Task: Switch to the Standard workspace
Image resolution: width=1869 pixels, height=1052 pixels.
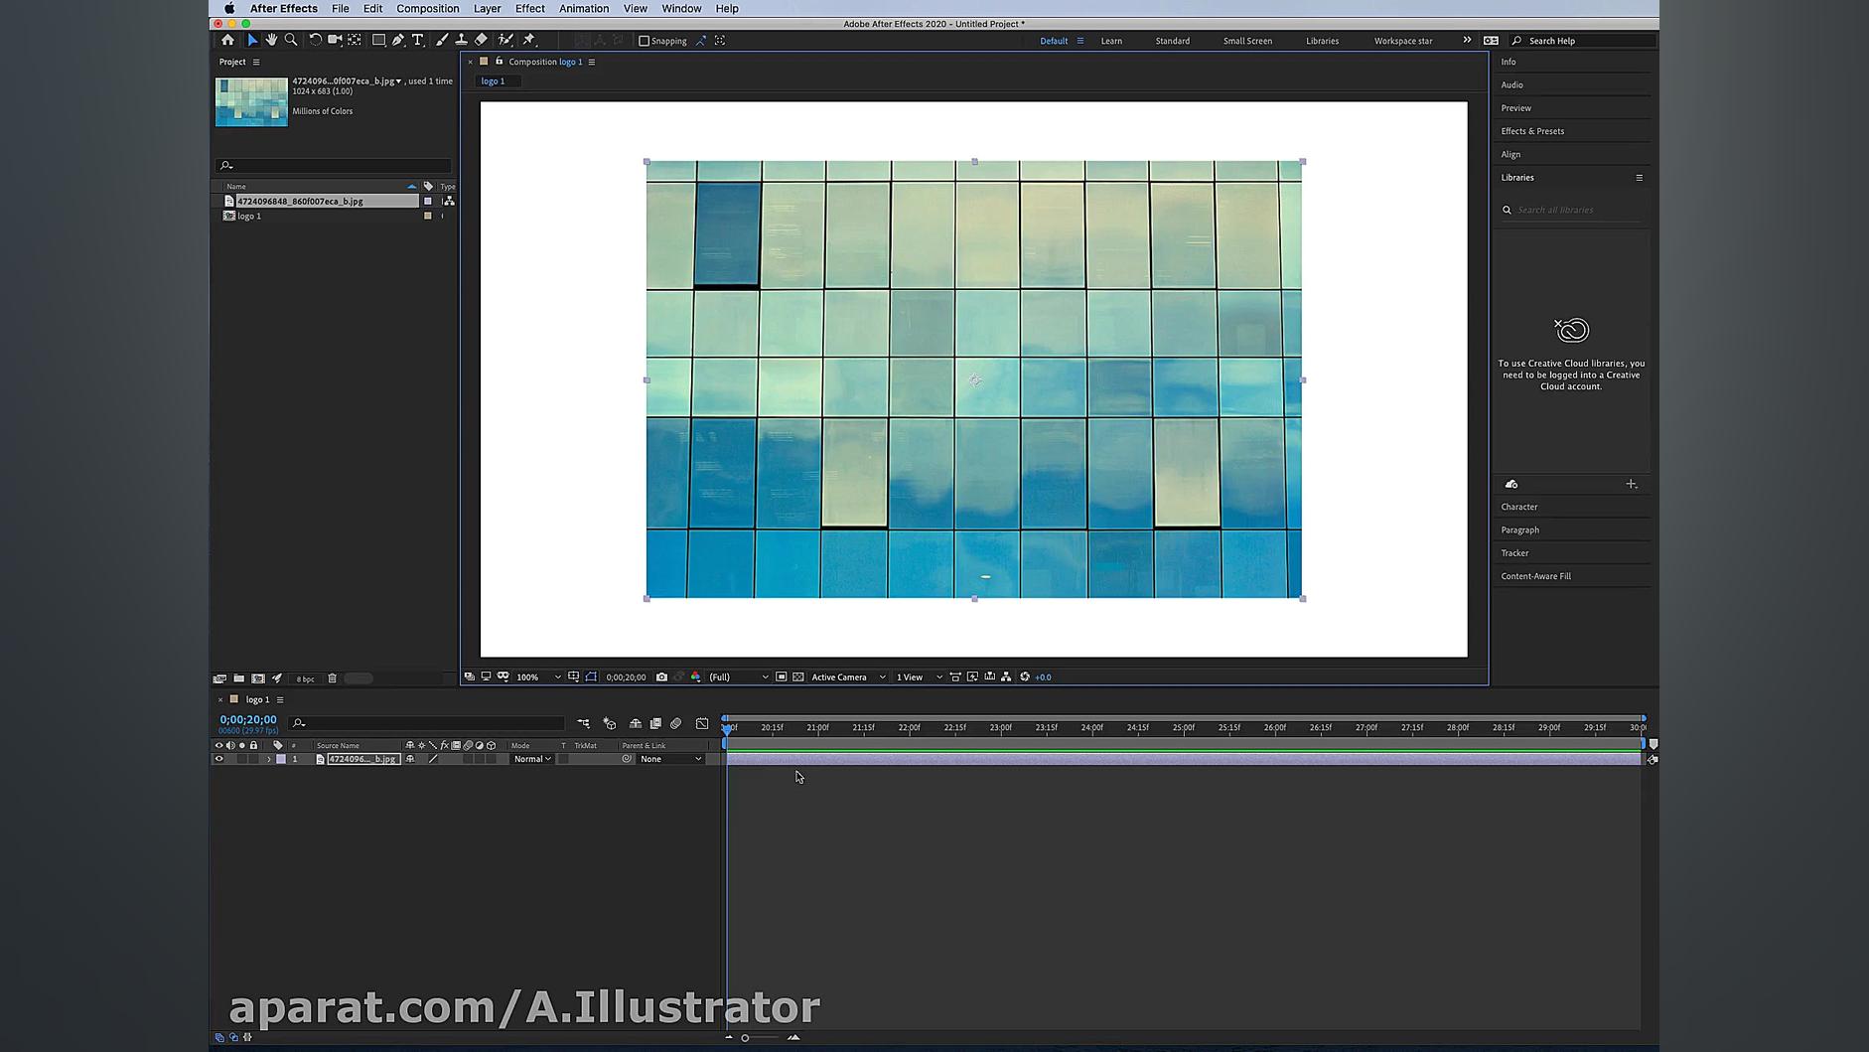Action: point(1172,41)
